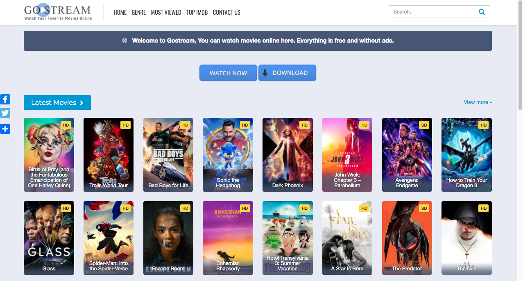The height and width of the screenshot is (281, 523).
Task: Open How to Train Your Dragon 3
Action: pos(466,155)
